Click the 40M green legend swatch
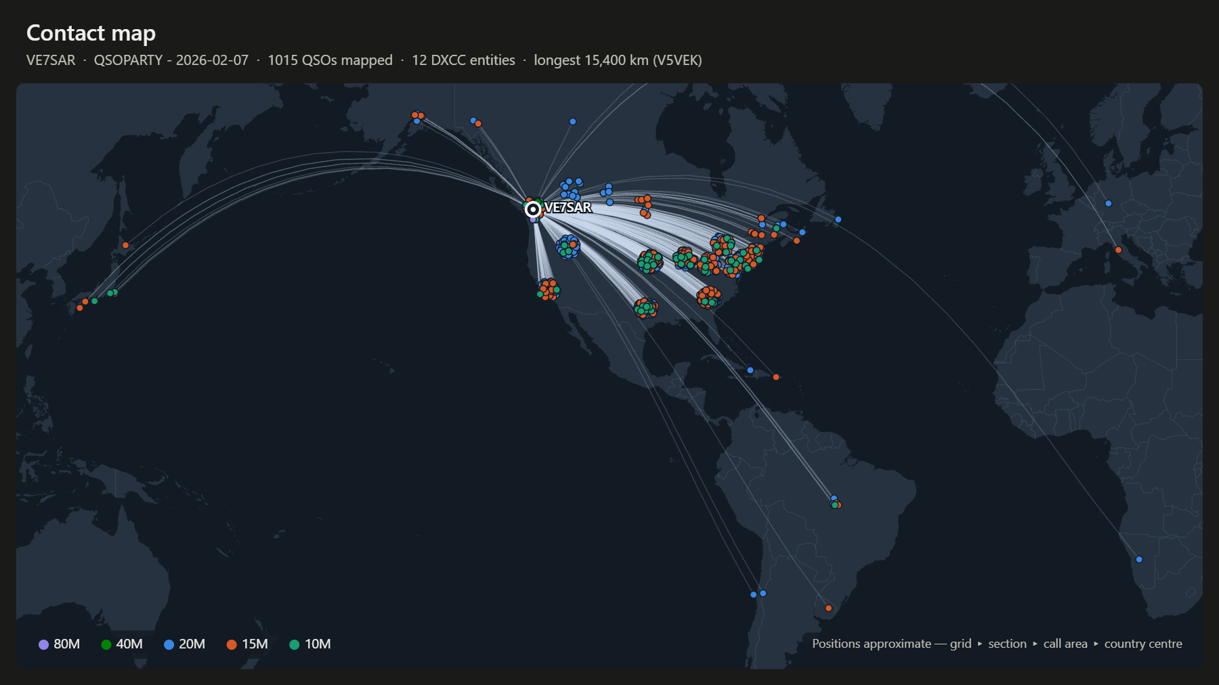 (106, 644)
